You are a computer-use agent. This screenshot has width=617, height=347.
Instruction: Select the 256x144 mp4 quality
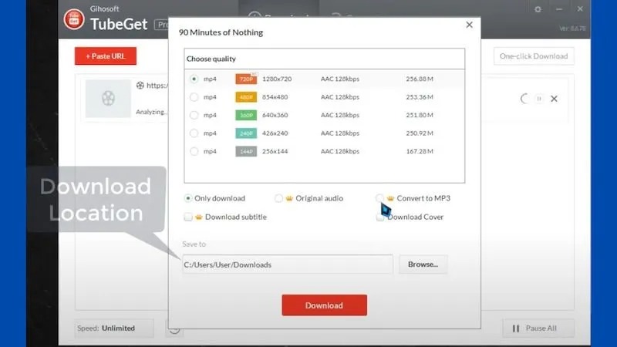[x=194, y=151]
